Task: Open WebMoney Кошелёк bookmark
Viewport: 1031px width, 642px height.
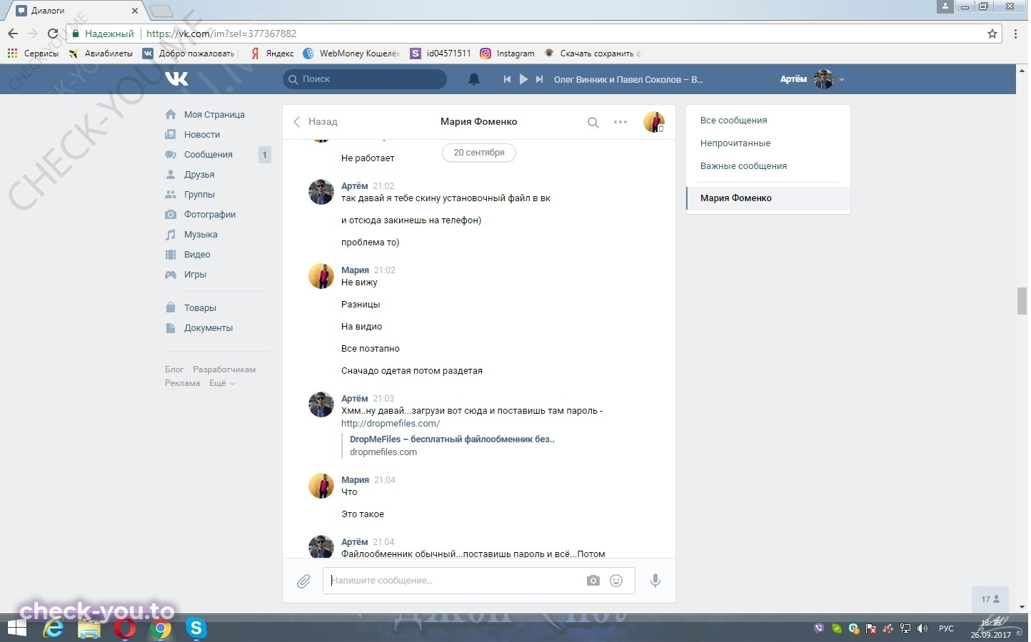Action: (351, 53)
